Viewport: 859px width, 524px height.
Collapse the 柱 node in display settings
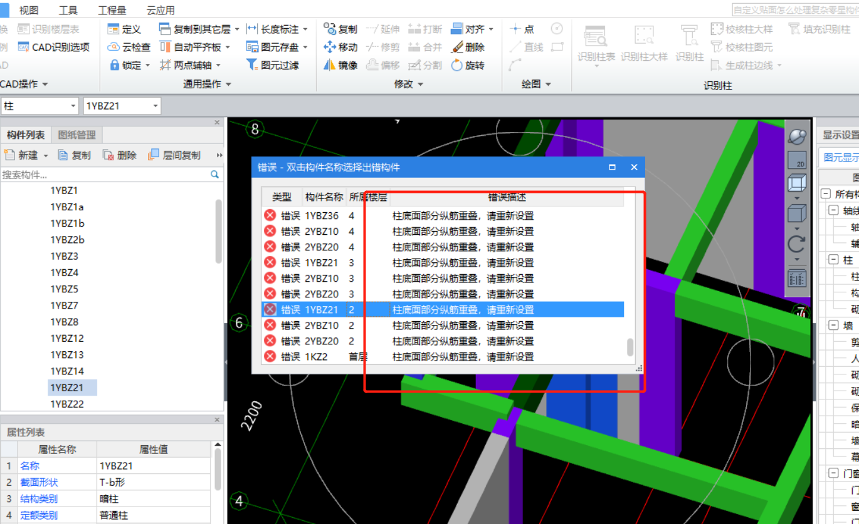(833, 259)
